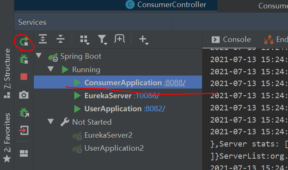Click the Exit icon with red arrow
The height and width of the screenshot is (170, 288).
click(24, 130)
